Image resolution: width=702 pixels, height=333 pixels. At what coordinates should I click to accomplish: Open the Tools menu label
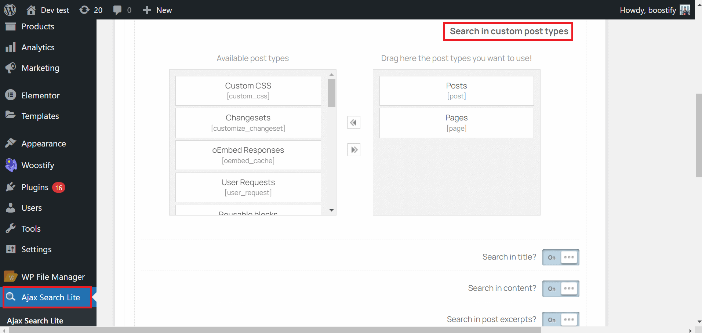31,229
